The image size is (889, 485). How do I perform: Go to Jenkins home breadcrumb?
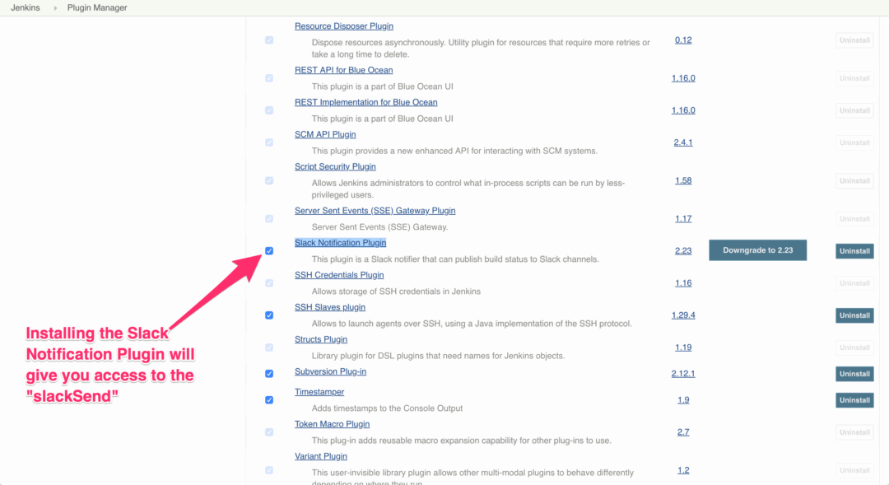26,8
